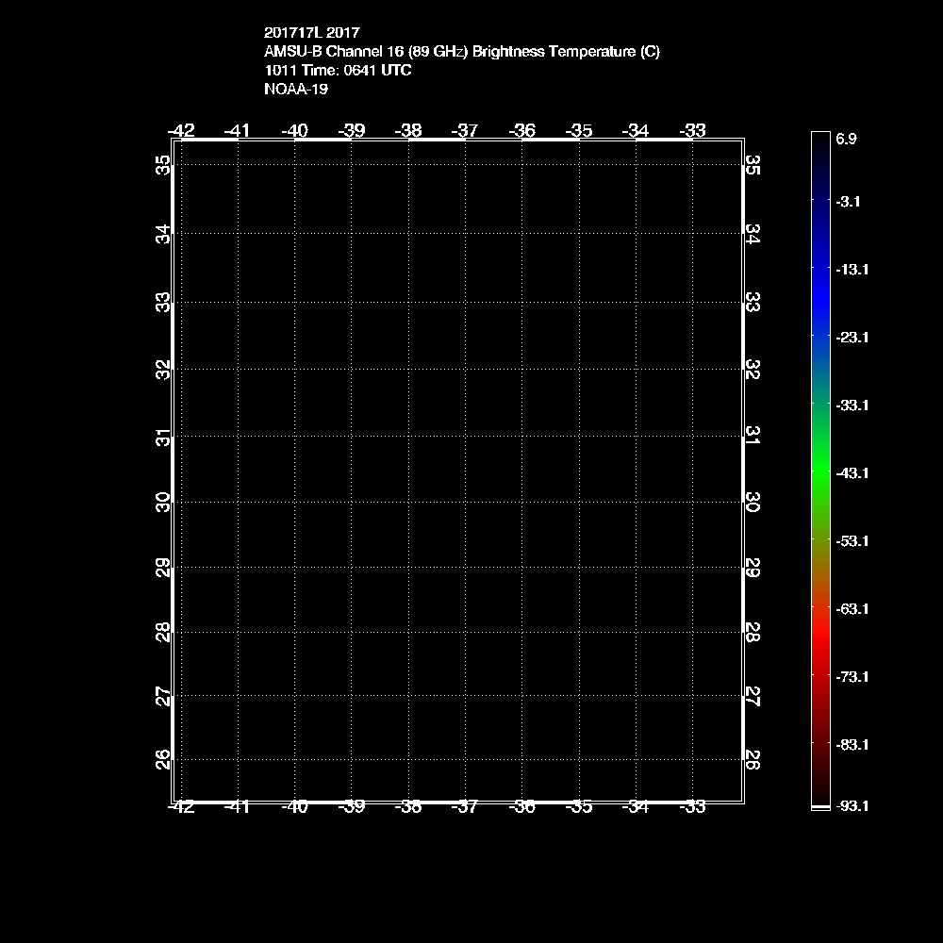
Task: Click the Time: 0641 UTC timestamp line
Action: [338, 71]
